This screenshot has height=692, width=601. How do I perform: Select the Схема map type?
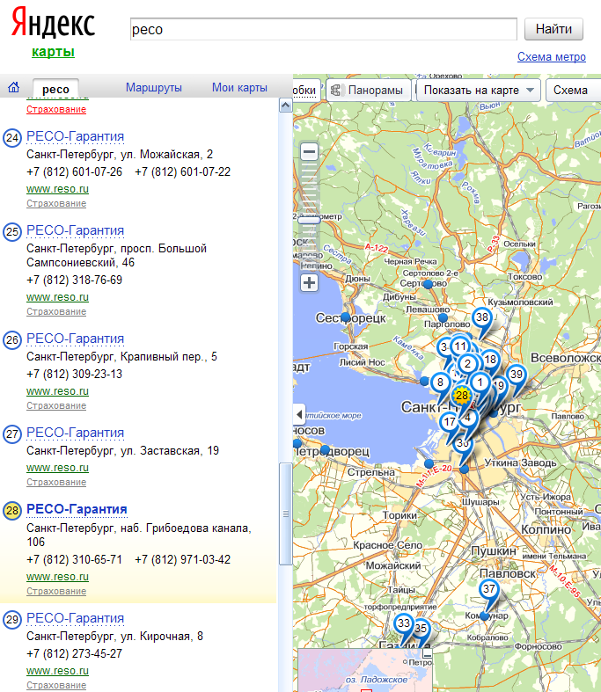coord(573,90)
